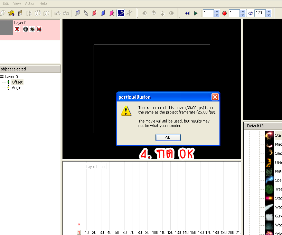Decrease the end frame 120 stepper down
The image size is (282, 235).
269,15
